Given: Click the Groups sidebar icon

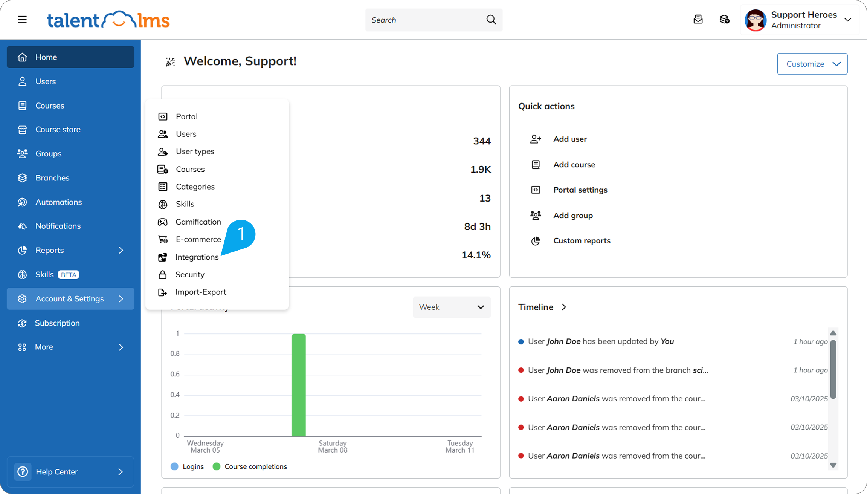Looking at the screenshot, I should (x=22, y=154).
